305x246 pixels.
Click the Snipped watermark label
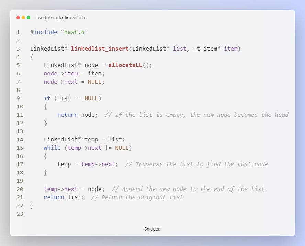(152, 229)
